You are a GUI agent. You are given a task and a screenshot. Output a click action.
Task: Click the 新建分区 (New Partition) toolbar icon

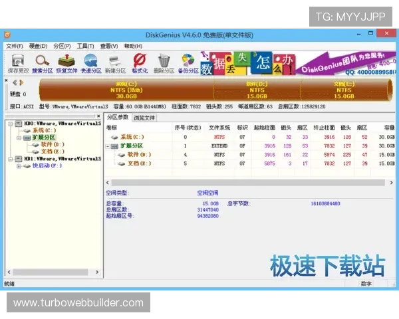[x=116, y=62]
